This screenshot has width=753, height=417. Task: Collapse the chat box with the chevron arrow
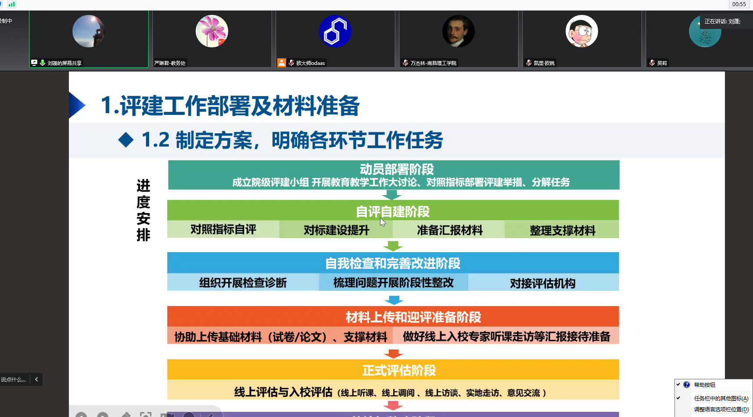point(36,379)
